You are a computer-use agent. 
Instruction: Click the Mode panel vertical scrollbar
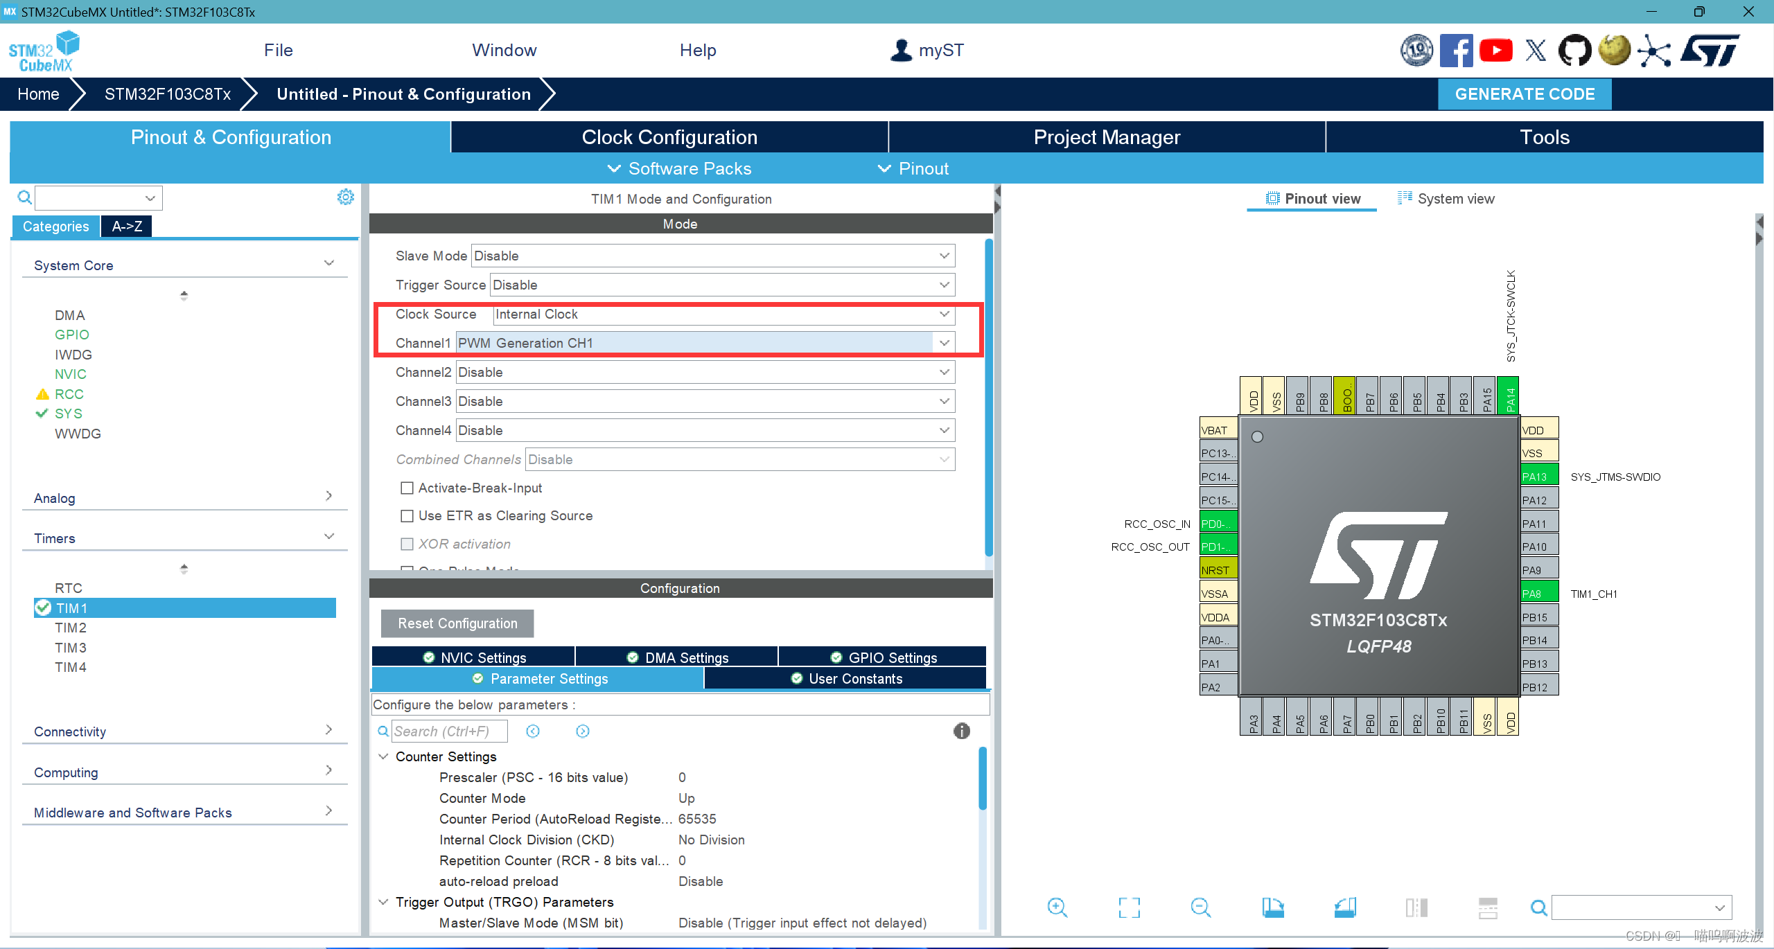tap(989, 398)
